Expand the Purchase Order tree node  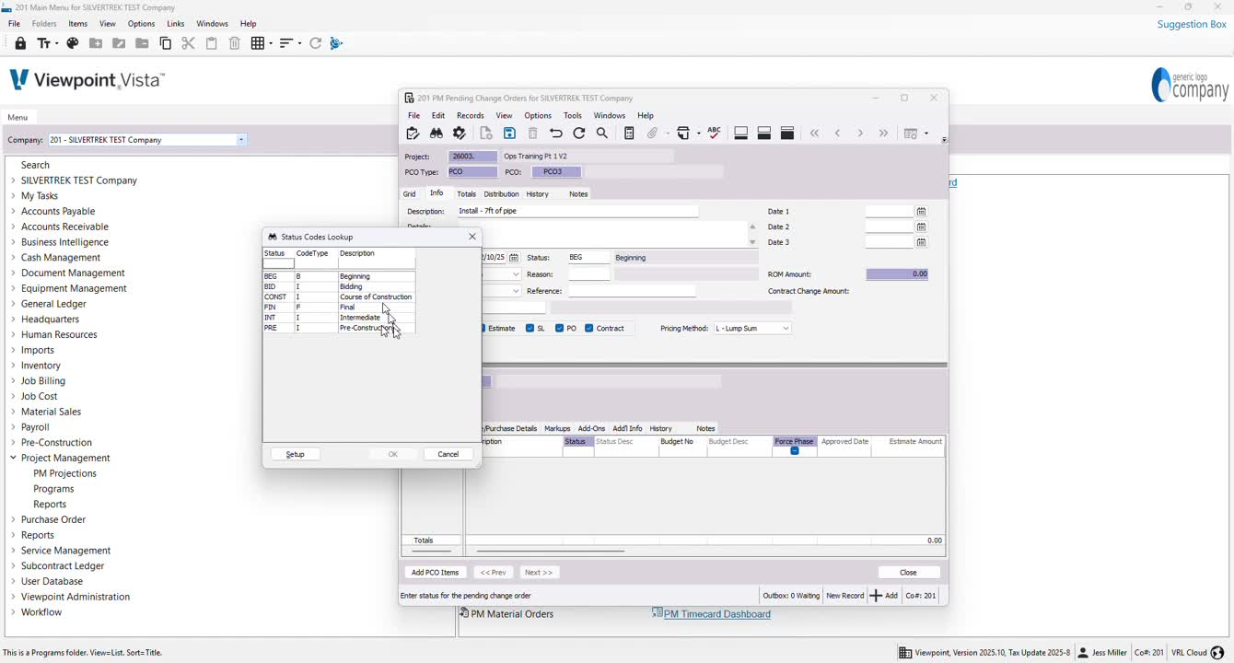click(13, 519)
